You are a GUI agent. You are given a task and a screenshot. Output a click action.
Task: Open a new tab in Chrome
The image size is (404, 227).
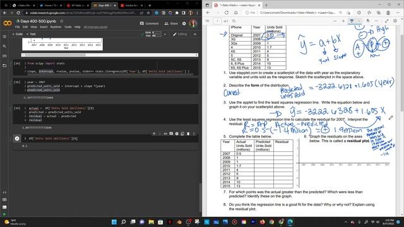pos(150,5)
